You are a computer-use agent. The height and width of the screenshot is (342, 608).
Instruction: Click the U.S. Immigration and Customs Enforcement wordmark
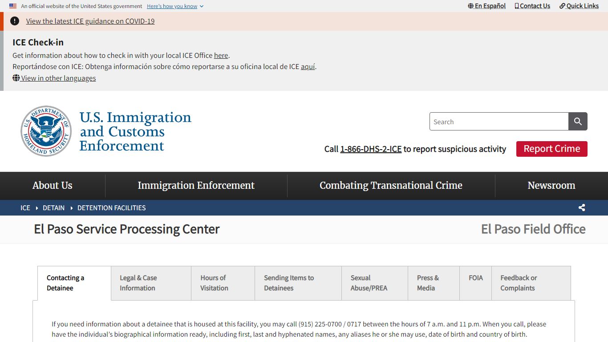coord(135,131)
